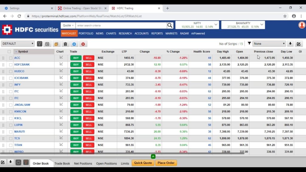Screen dimensions: 306x172
Task: Click the search magnifier icon
Action: click(170, 25)
